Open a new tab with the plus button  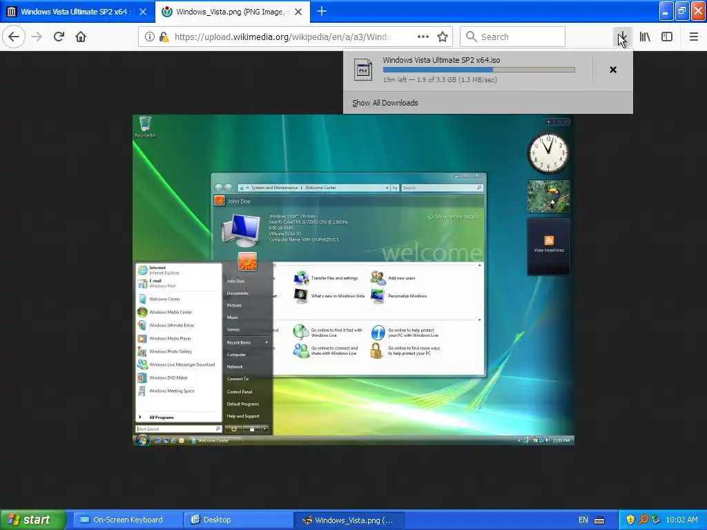point(322,11)
